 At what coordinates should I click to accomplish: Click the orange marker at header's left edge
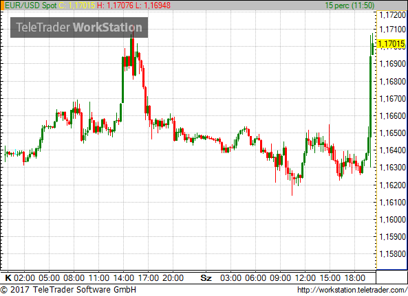tap(2, 5)
